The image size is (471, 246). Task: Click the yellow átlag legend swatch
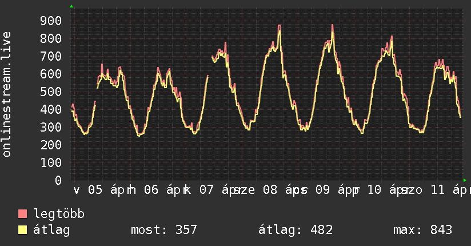tap(23, 230)
